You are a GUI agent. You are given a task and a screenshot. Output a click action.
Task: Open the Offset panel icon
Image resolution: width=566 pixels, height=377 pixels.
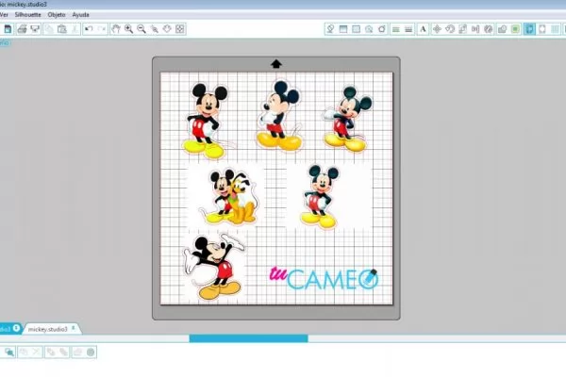[x=515, y=29]
